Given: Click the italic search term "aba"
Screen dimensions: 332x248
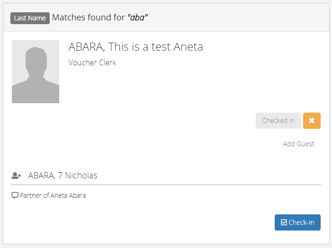Looking at the screenshot, I should tap(138, 18).
